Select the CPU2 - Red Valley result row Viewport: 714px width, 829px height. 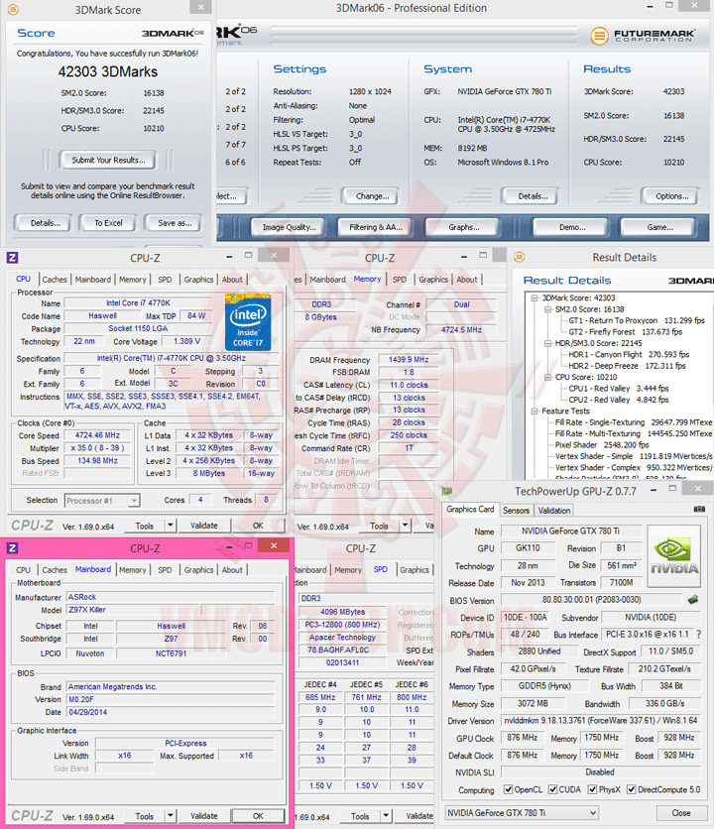619,400
